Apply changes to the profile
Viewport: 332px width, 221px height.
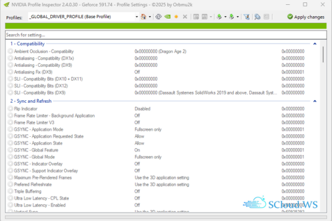click(x=306, y=17)
